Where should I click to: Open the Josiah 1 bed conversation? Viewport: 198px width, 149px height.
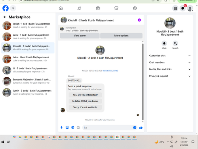pyautogui.click(x=28, y=25)
